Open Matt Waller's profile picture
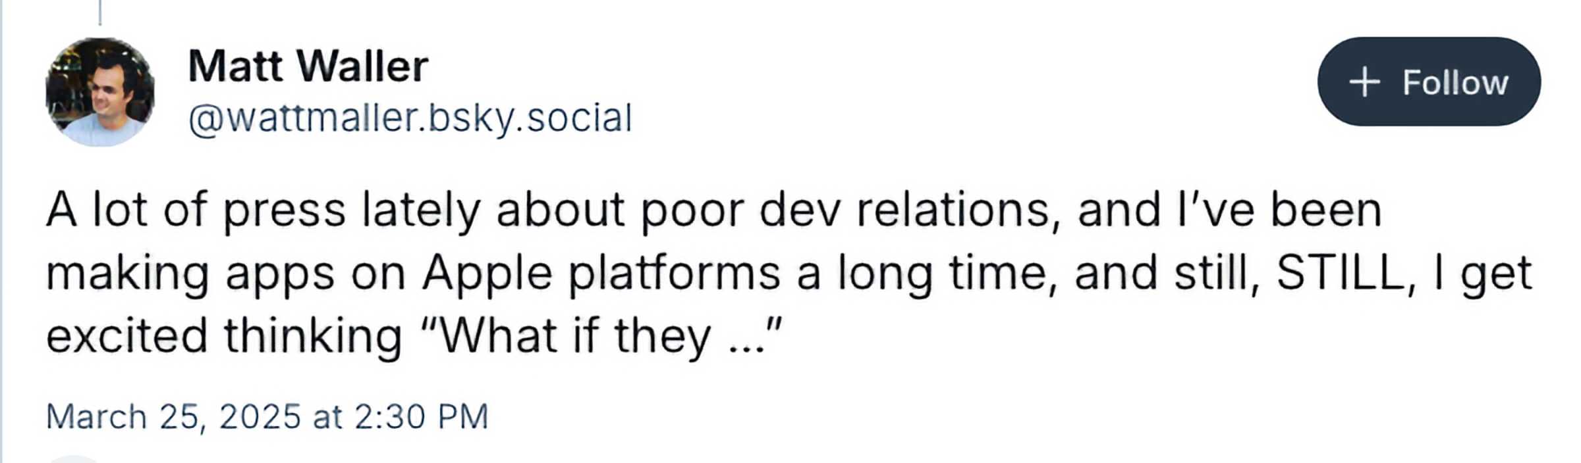 [x=100, y=91]
